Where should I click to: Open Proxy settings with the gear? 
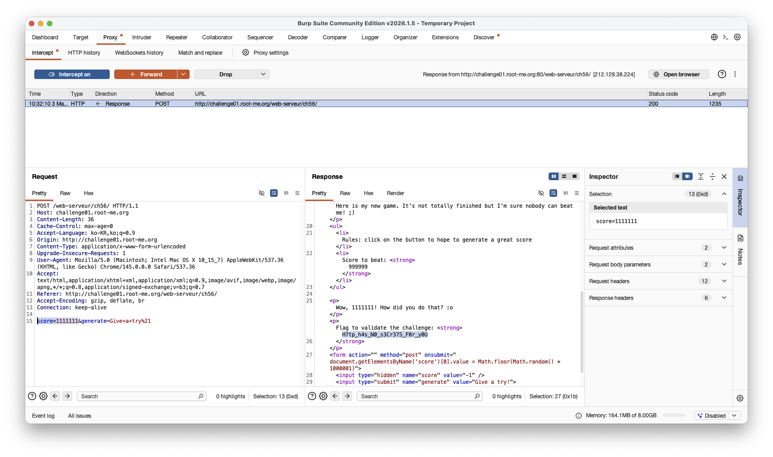coord(265,53)
